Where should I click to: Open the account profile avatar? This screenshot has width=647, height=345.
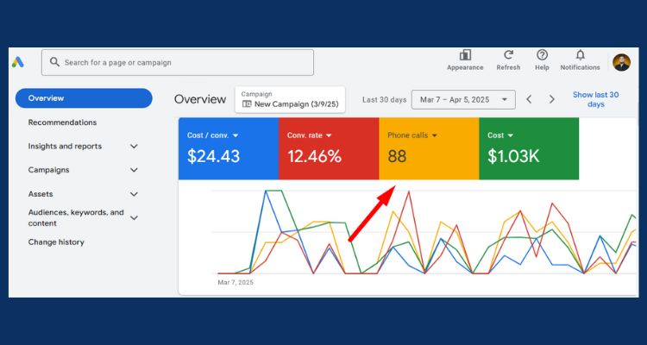tap(621, 62)
